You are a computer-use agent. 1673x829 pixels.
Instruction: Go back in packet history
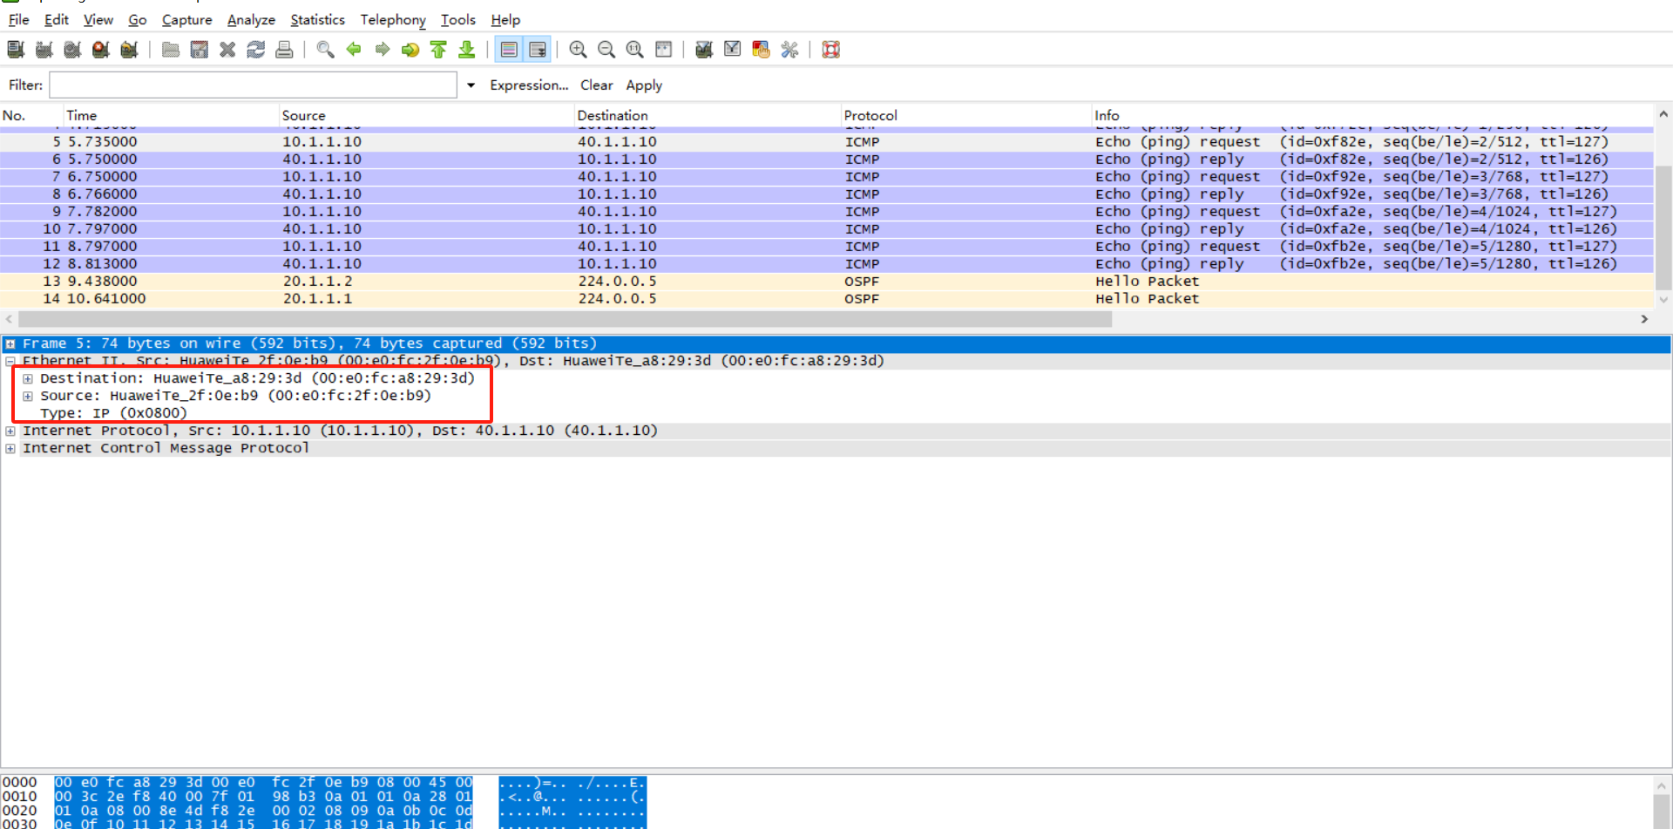(354, 50)
